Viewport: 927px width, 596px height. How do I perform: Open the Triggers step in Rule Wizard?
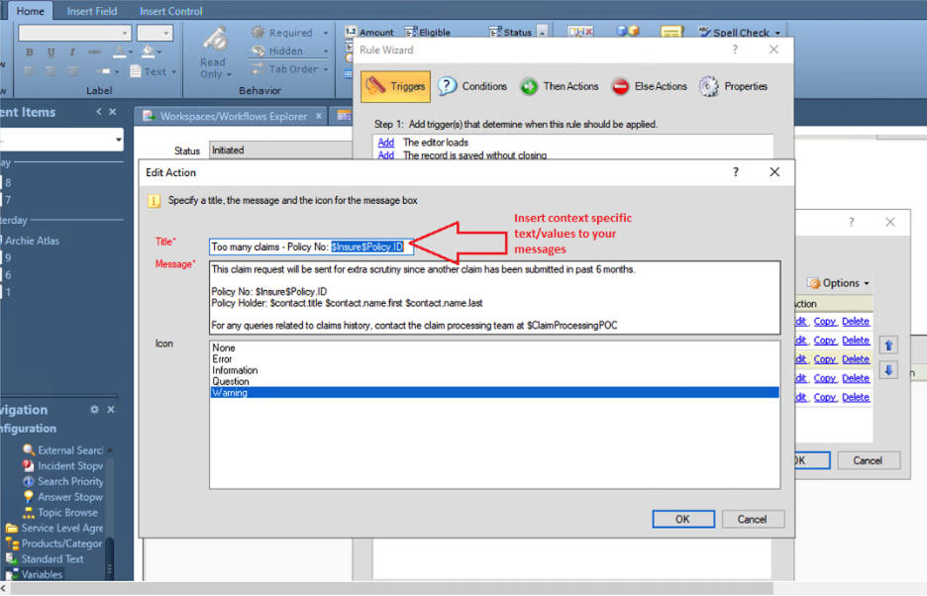click(x=395, y=86)
